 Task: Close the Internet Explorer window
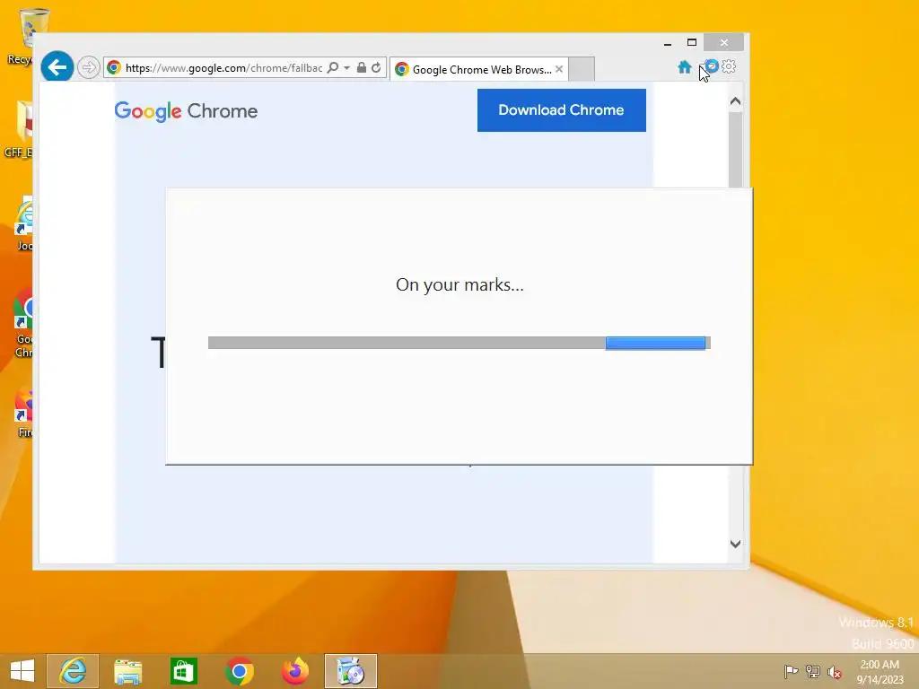(724, 43)
